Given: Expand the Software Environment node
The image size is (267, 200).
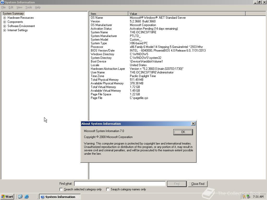Looking at the screenshot, I should click(5, 26).
